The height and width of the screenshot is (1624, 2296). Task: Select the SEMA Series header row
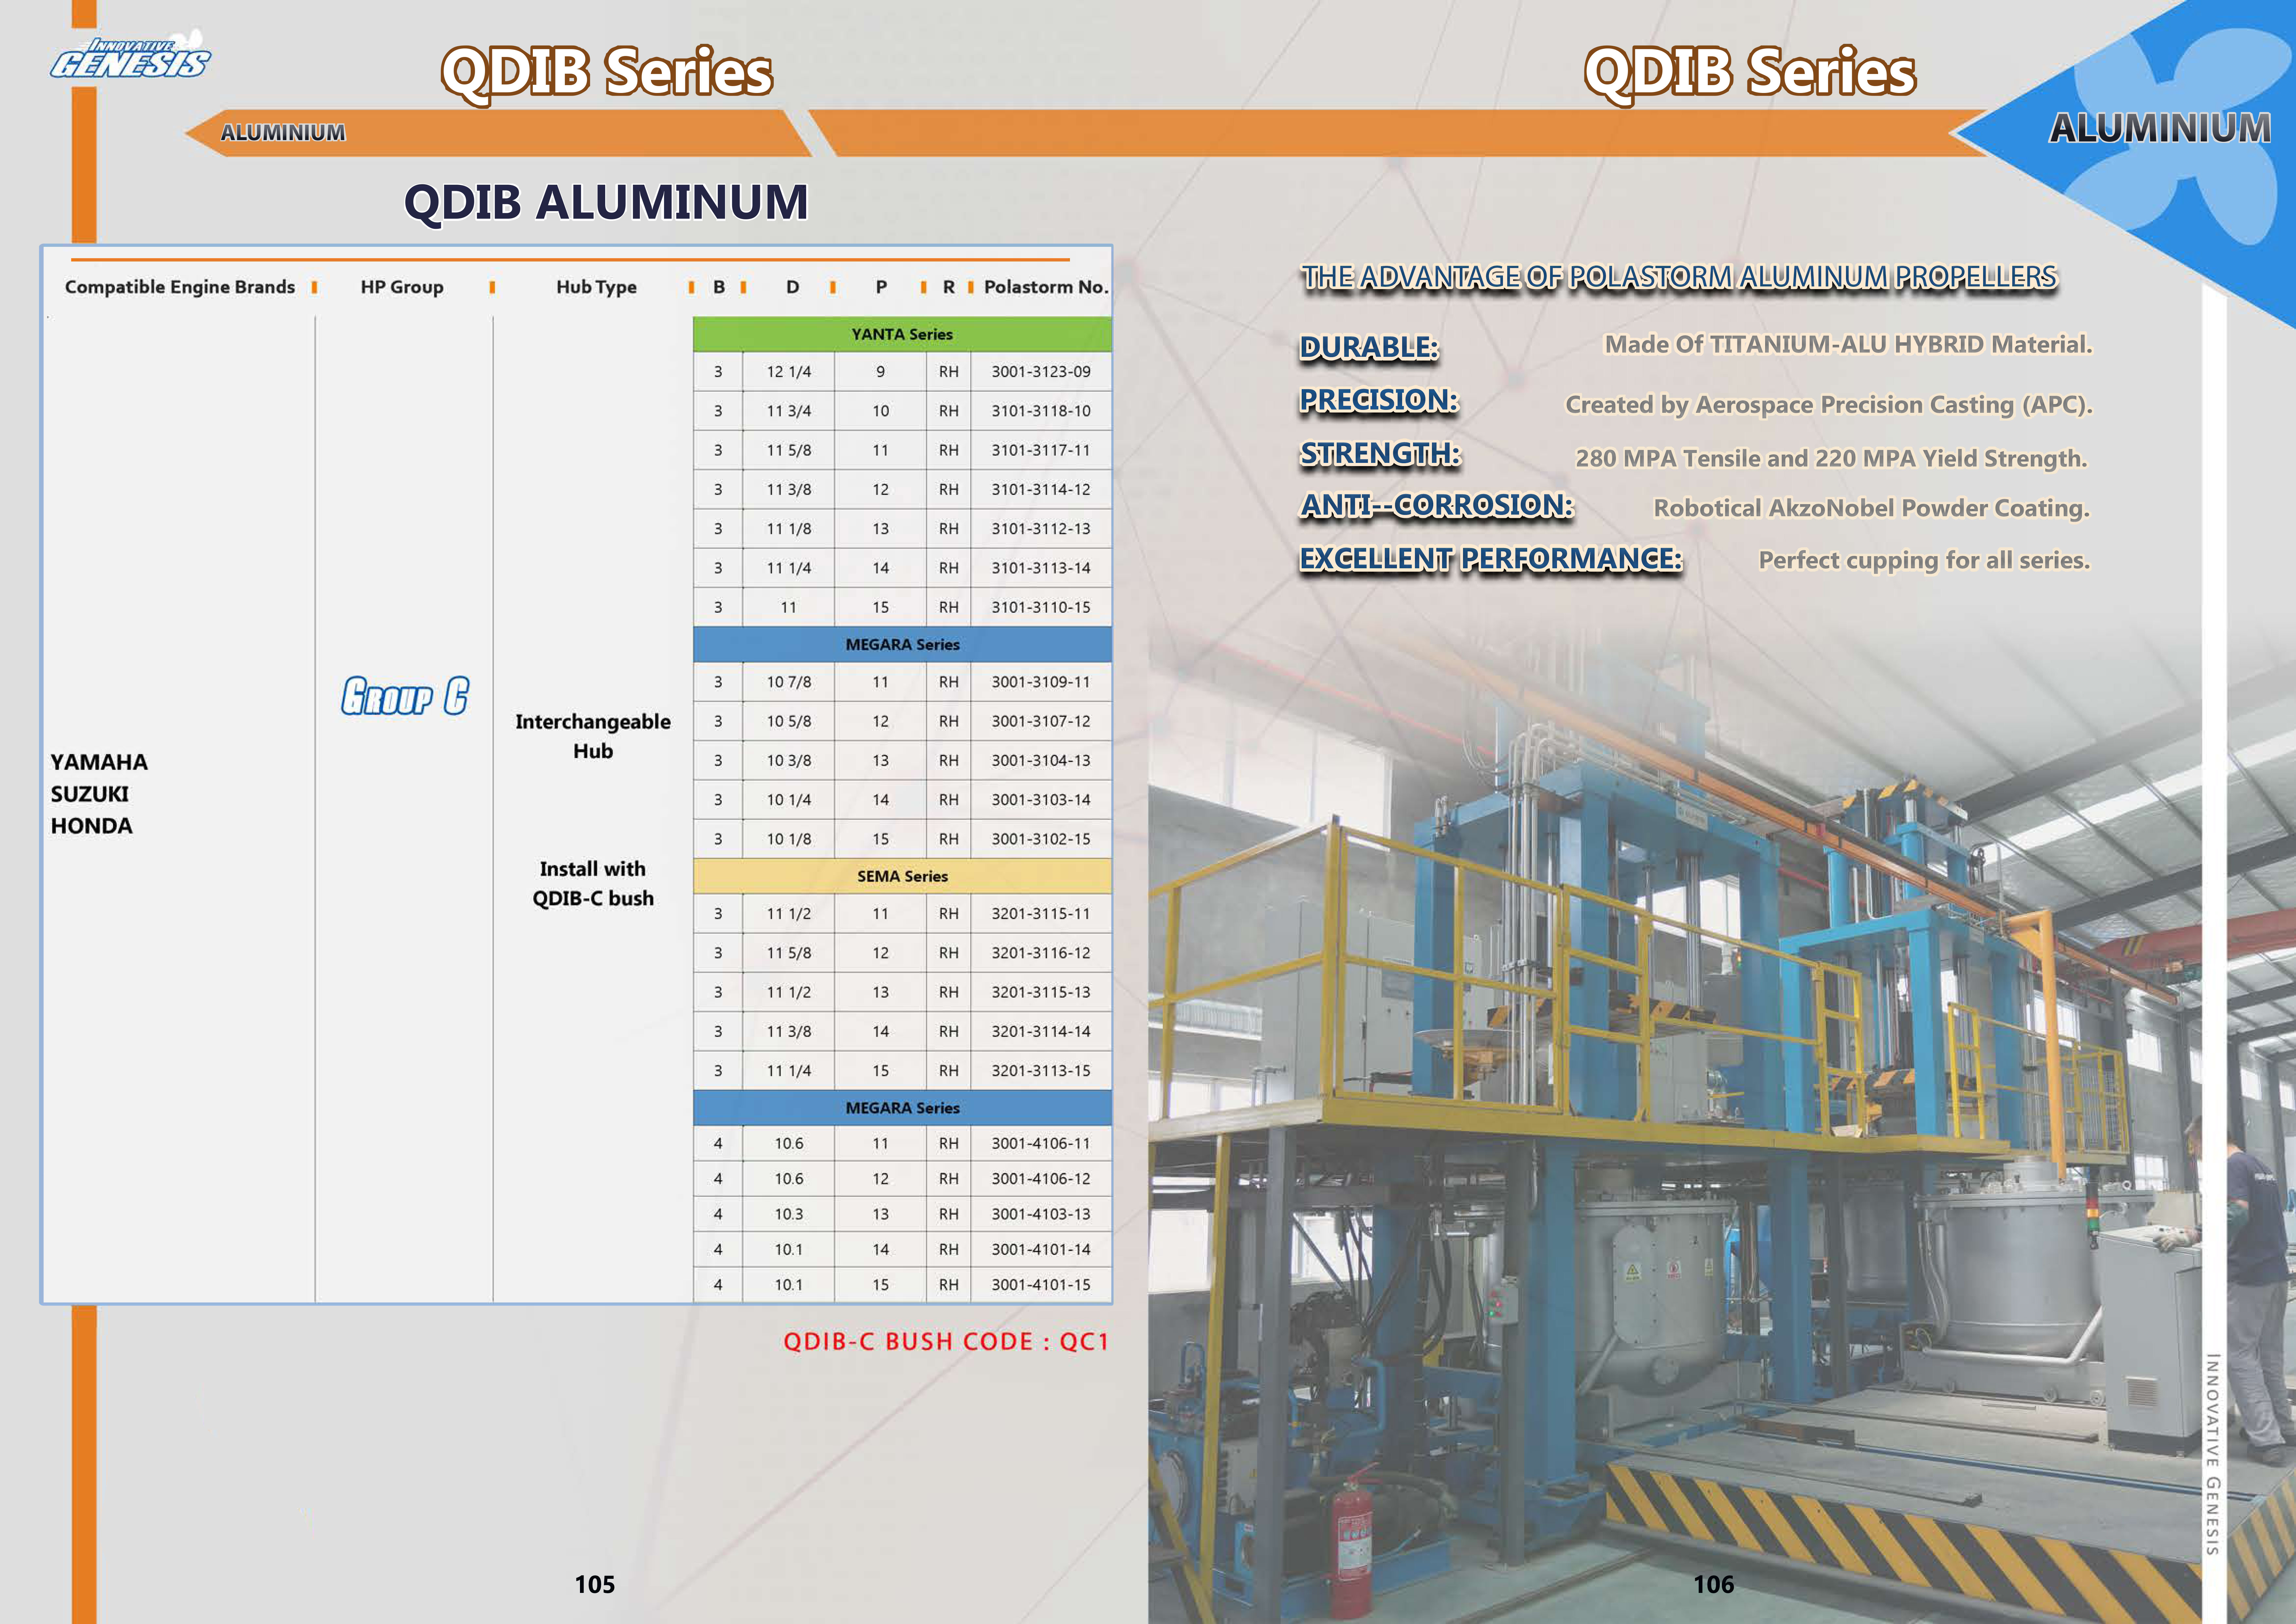(x=902, y=876)
